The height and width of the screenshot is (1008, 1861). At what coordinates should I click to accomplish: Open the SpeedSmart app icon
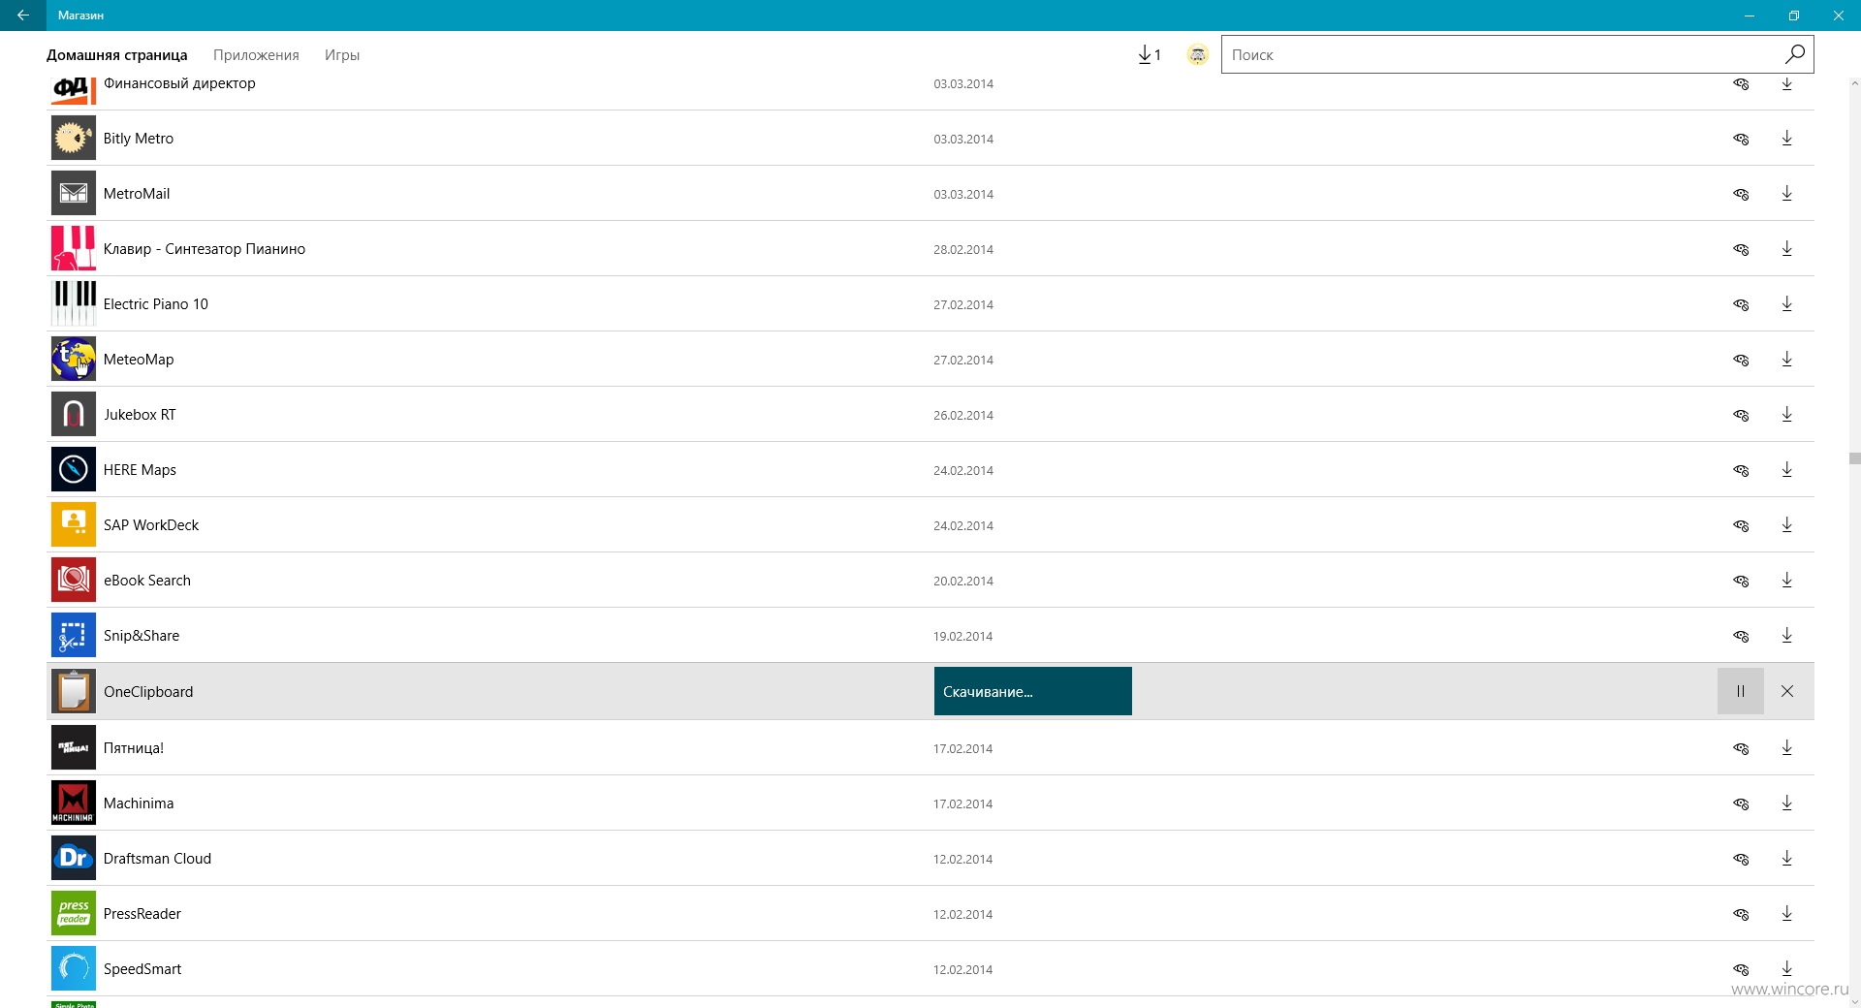pos(74,968)
